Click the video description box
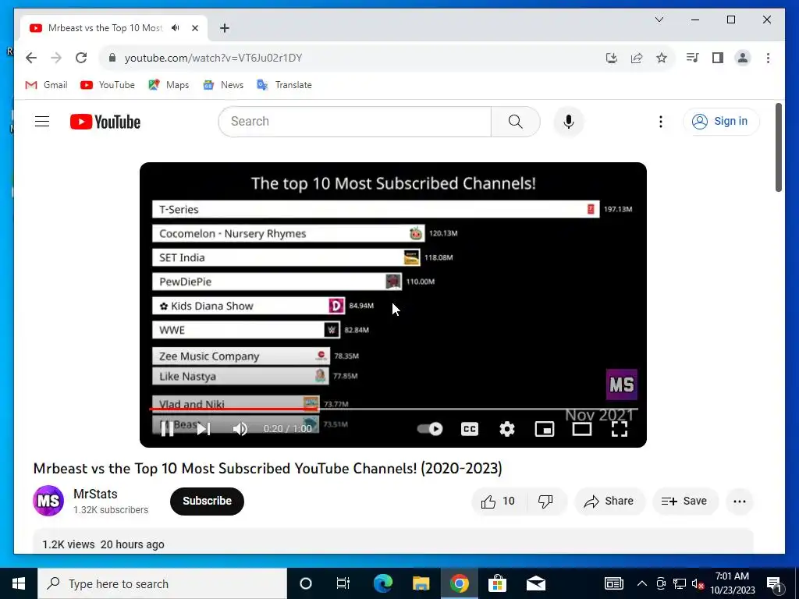The height and width of the screenshot is (599, 799). click(x=393, y=541)
